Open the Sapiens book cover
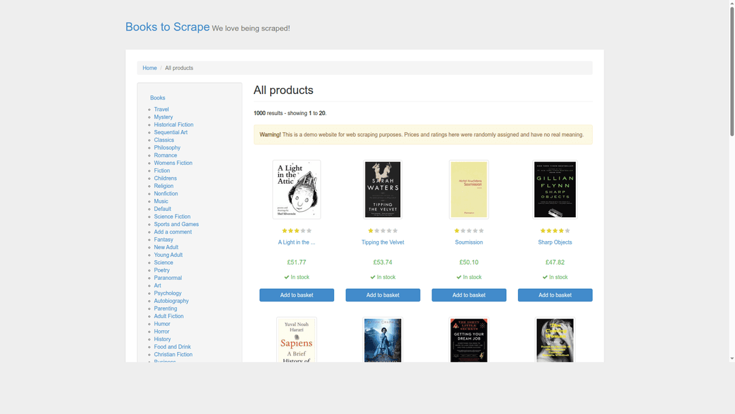This screenshot has width=735, height=414. [297, 340]
